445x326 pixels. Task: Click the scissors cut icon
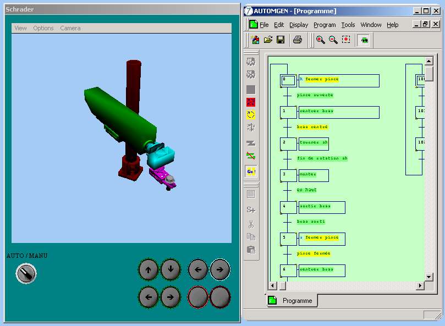(251, 224)
